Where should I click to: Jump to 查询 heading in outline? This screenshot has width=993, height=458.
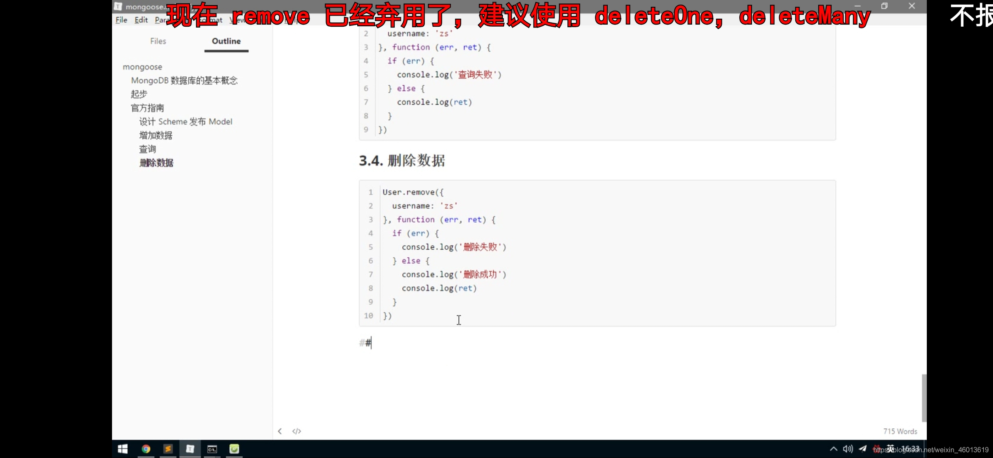pyautogui.click(x=148, y=149)
